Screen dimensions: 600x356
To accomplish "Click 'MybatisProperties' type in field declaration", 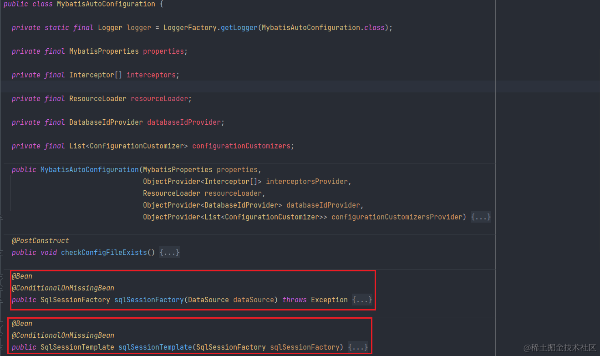I will [x=104, y=51].
